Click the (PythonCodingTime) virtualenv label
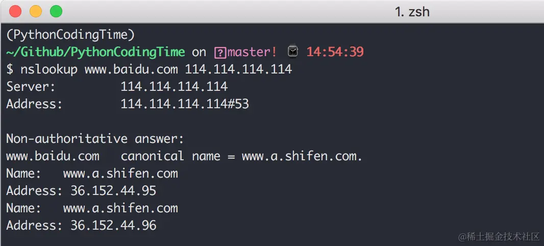This screenshot has height=246, width=544. pyautogui.click(x=70, y=35)
